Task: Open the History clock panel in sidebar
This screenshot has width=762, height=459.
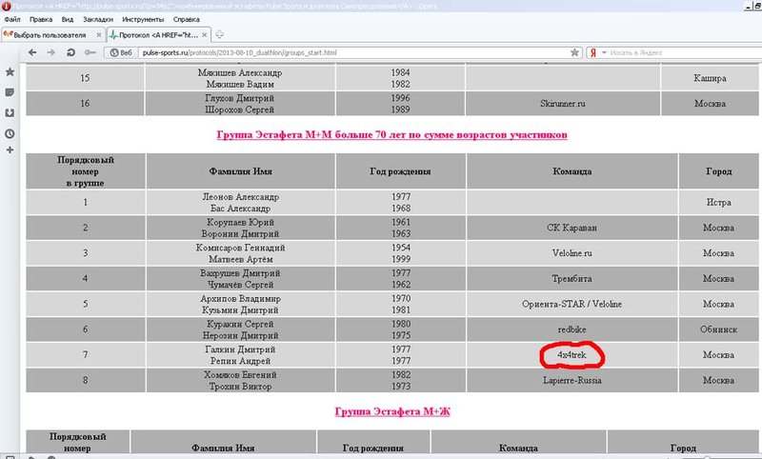Action: [10, 133]
